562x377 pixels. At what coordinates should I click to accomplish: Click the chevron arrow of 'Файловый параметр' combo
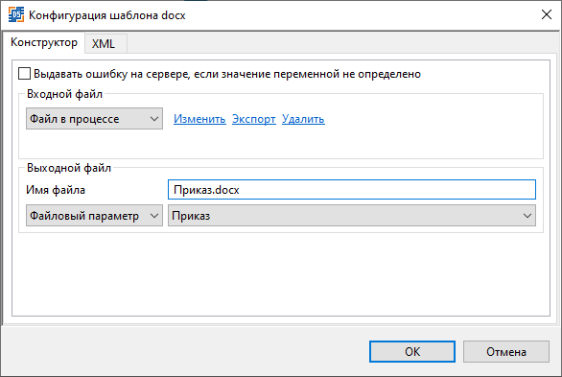point(154,216)
